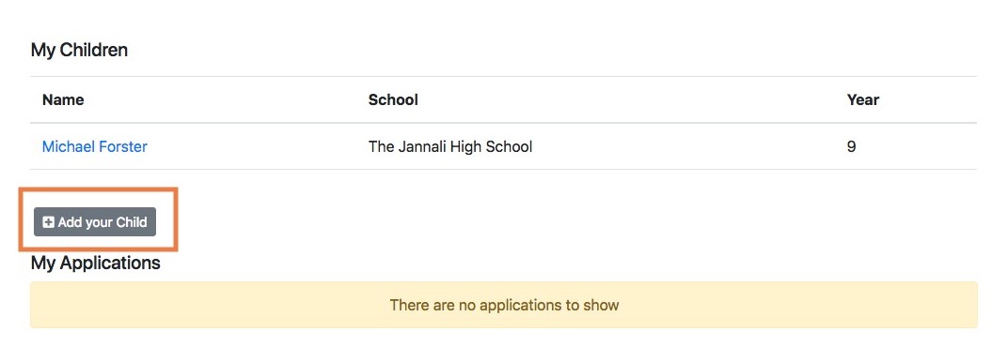Click the word 'Applications' in the section heading
The height and width of the screenshot is (347, 992).
110,263
